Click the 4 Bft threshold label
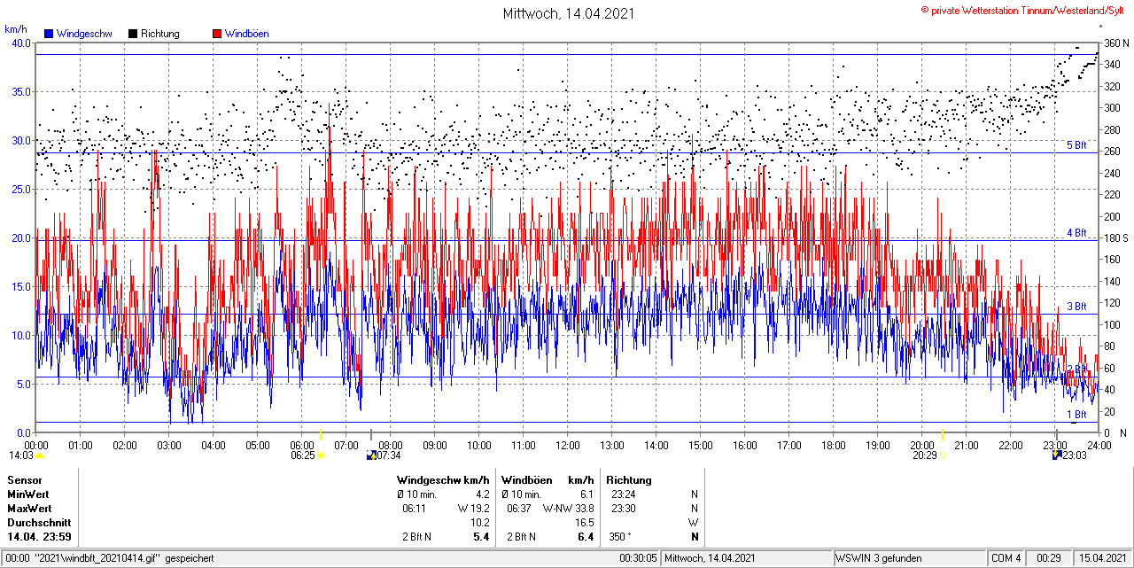The height and width of the screenshot is (568, 1134). coord(1076,233)
